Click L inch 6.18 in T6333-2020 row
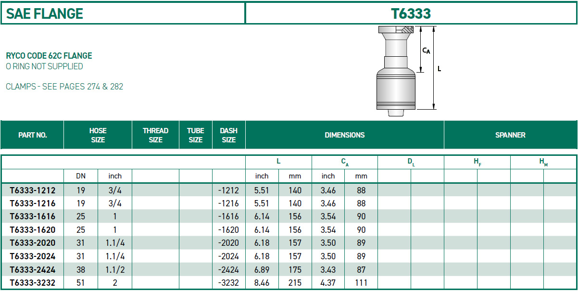 (x=262, y=243)
